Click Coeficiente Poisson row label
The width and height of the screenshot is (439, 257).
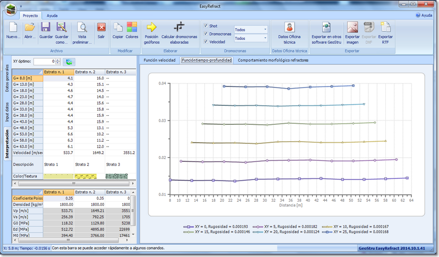click(x=28, y=198)
